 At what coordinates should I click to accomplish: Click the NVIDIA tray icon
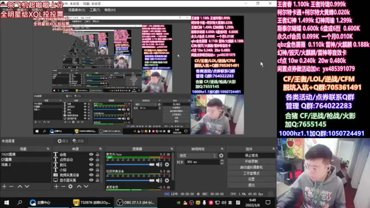click(179, 202)
